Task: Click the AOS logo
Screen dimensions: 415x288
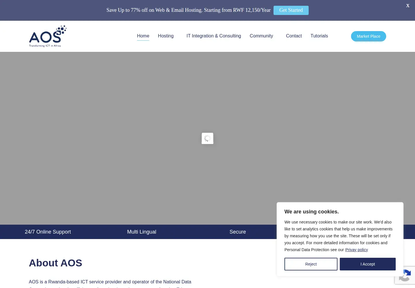Action: pyautogui.click(x=48, y=36)
